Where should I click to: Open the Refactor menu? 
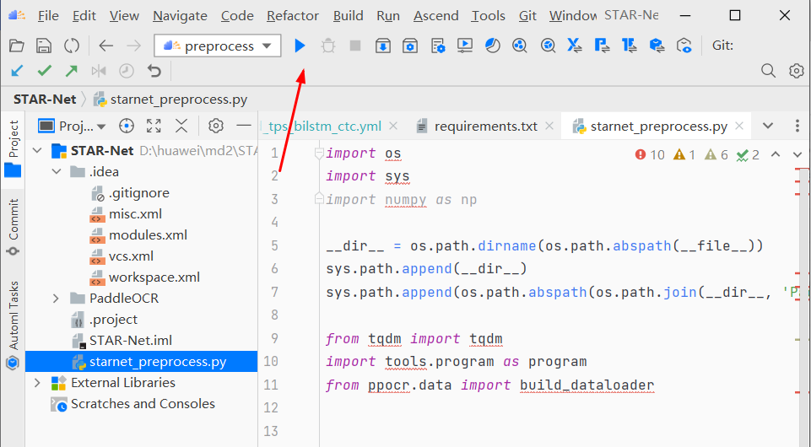click(293, 15)
